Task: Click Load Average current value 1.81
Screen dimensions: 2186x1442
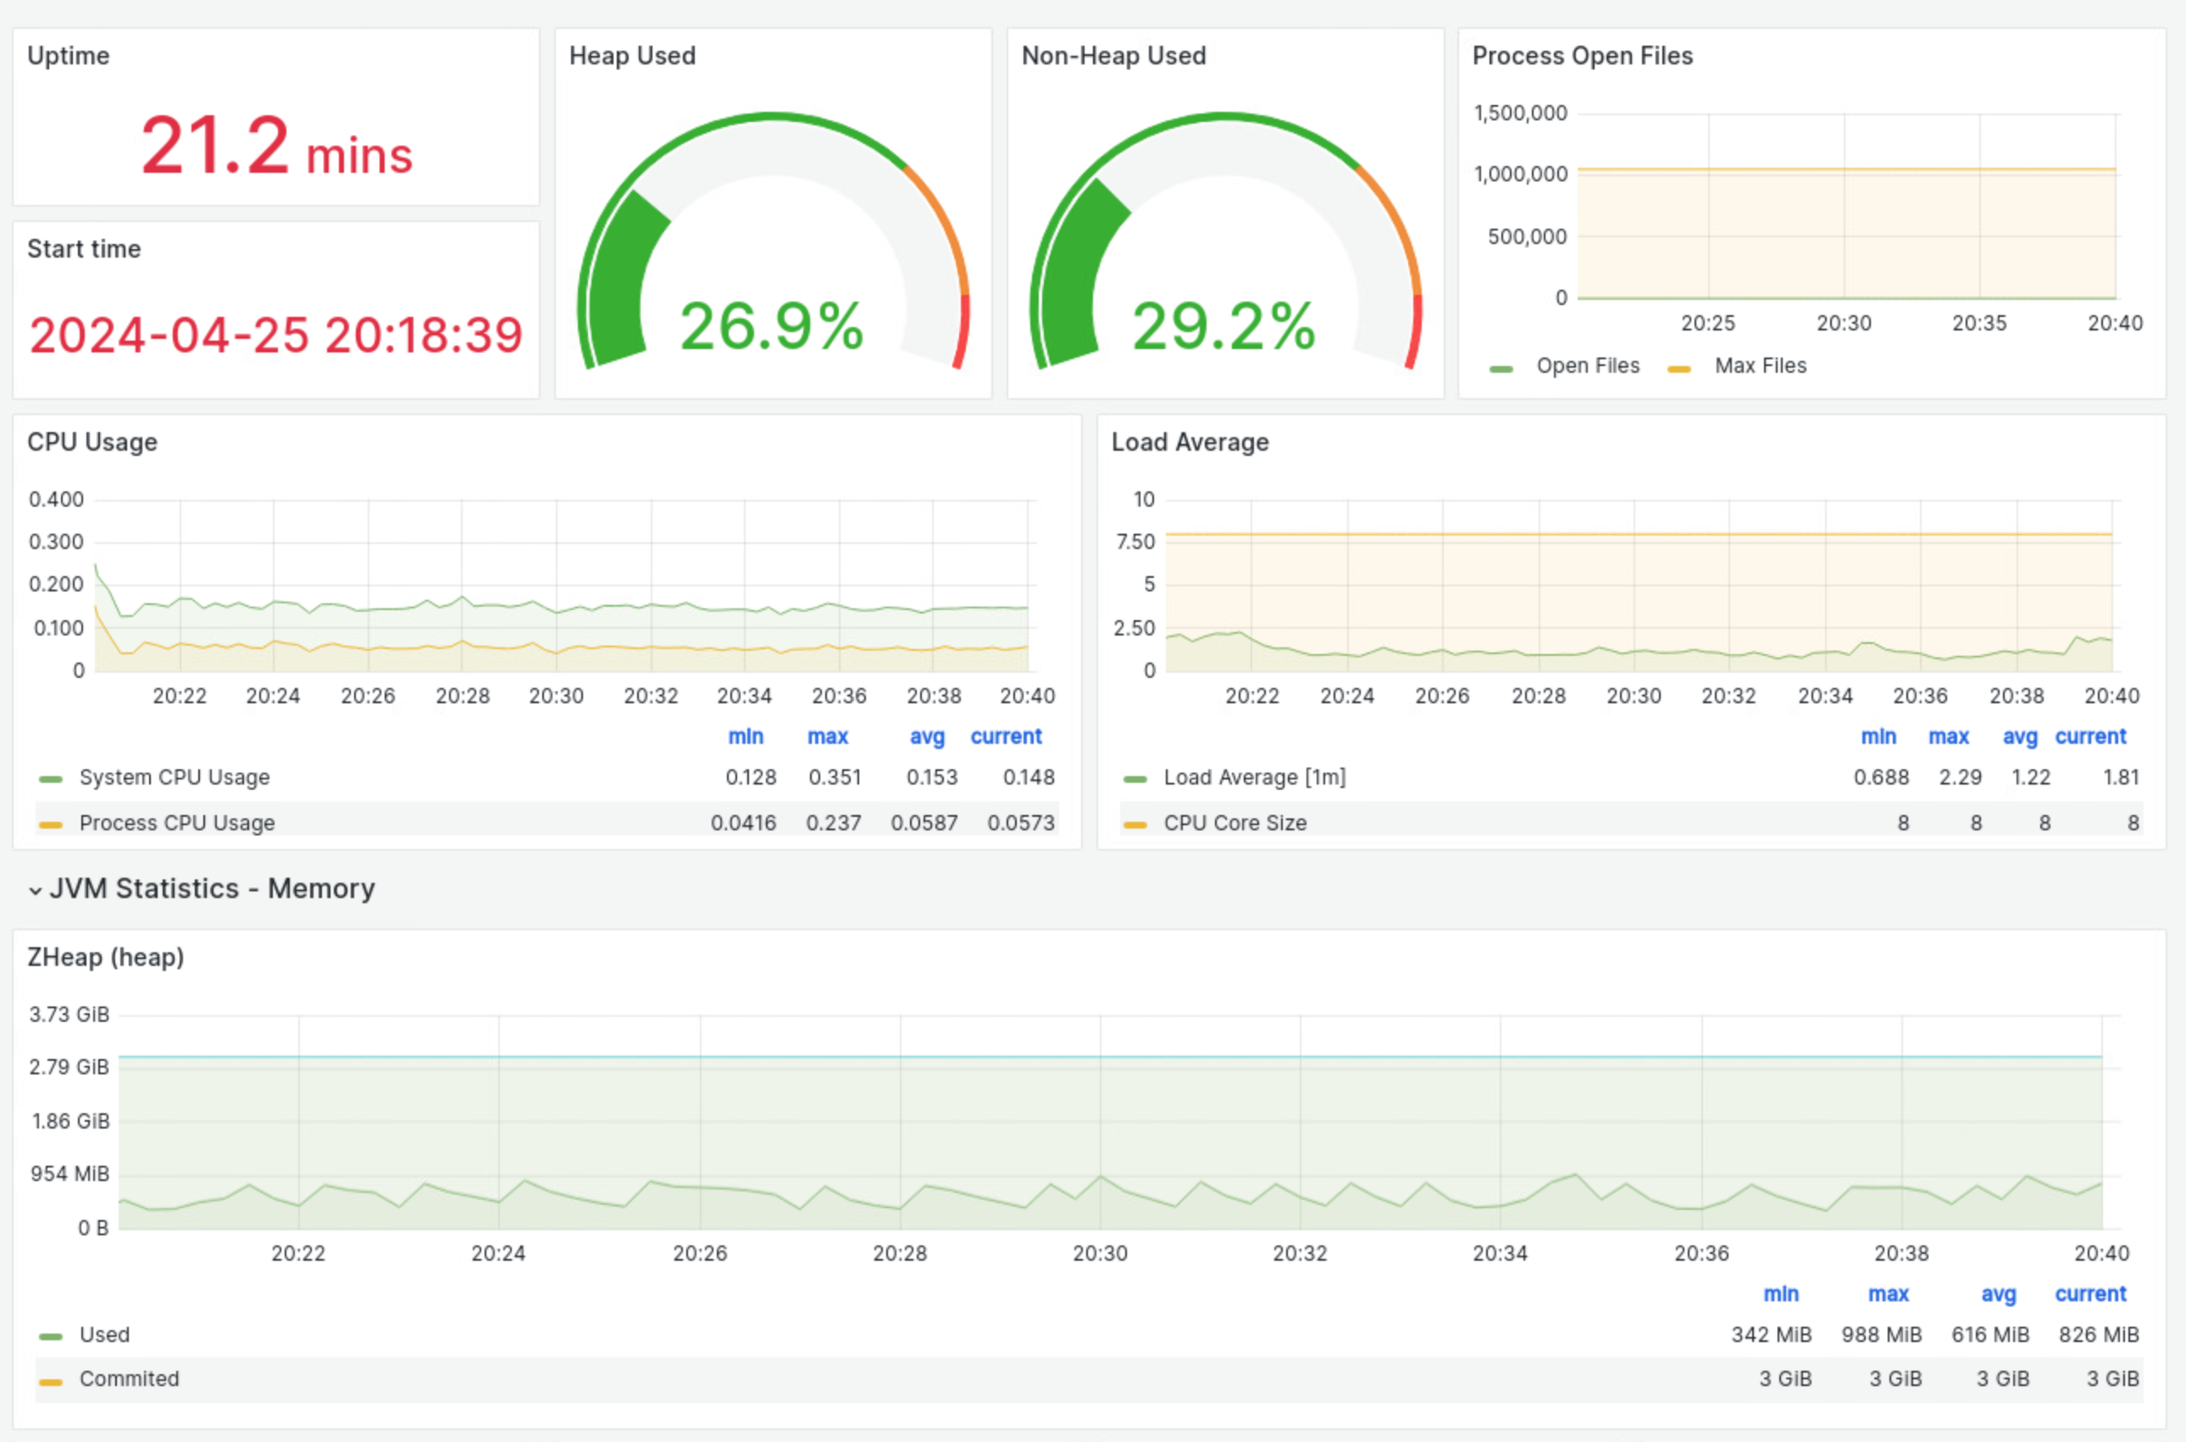Action: [2121, 777]
